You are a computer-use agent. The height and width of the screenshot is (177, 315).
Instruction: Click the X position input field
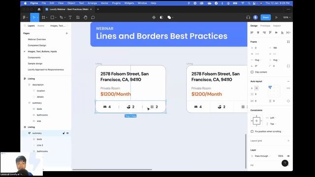(258, 48)
